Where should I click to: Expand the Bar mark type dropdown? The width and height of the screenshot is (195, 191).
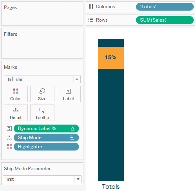coord(77,79)
